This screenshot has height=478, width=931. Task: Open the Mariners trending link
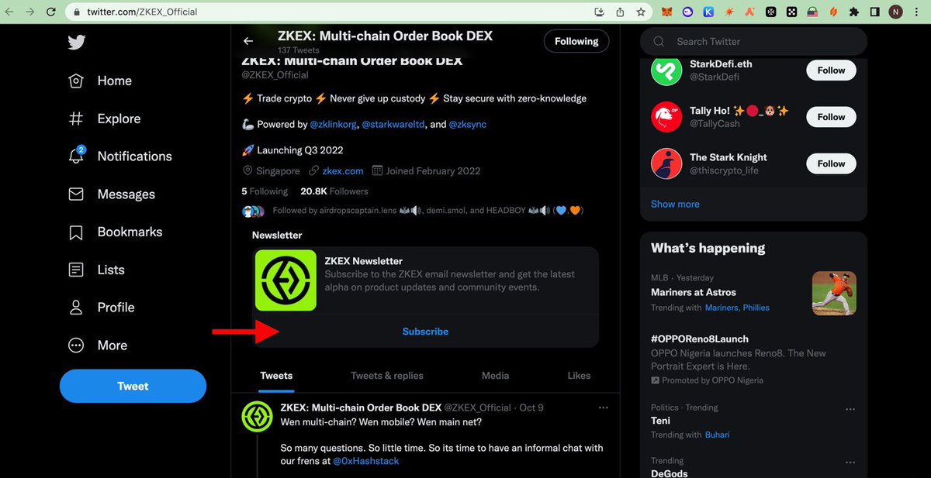722,308
